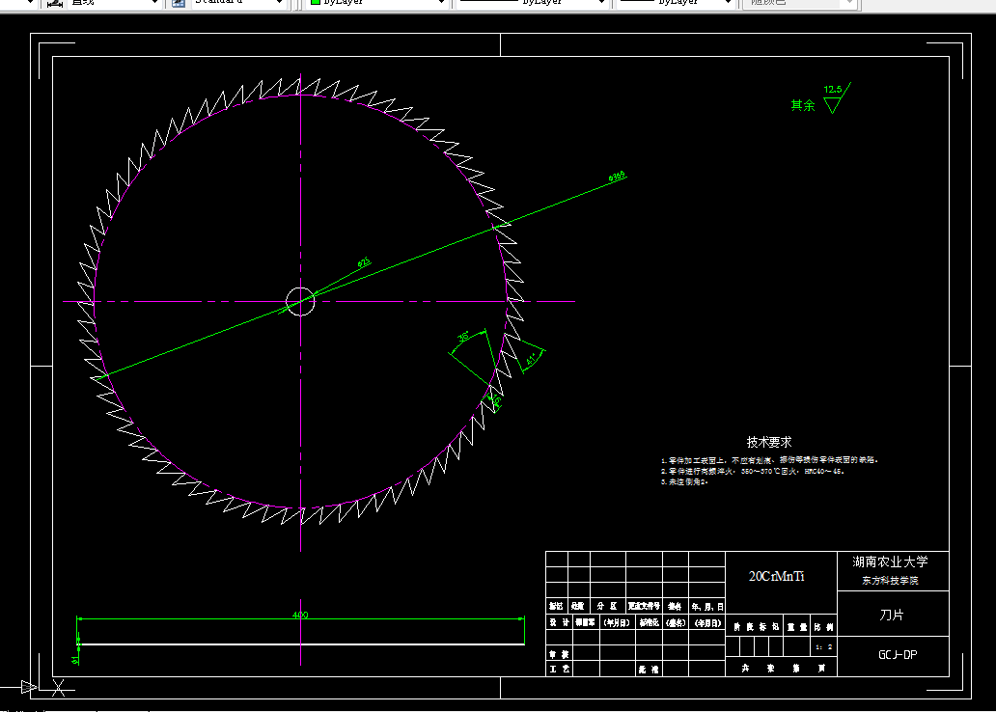The height and width of the screenshot is (712, 996).
Task: Select the 重量 header cell
Action: tap(796, 627)
